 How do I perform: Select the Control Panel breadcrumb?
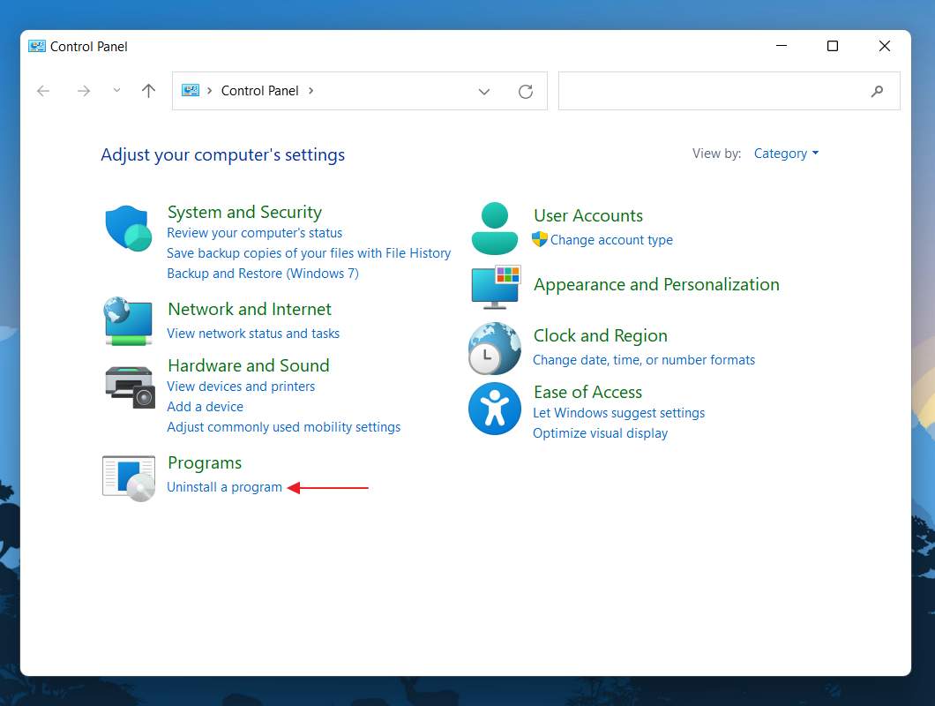[x=259, y=91]
